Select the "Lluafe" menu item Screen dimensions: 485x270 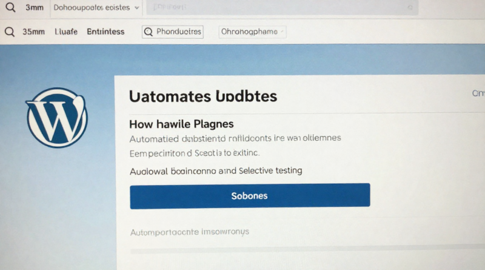click(x=66, y=32)
